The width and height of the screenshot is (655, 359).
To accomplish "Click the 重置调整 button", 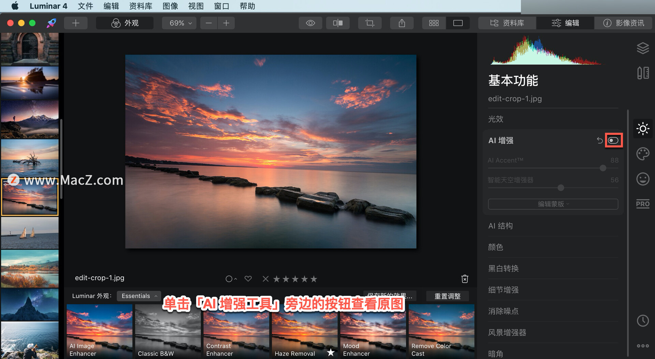I will point(448,296).
